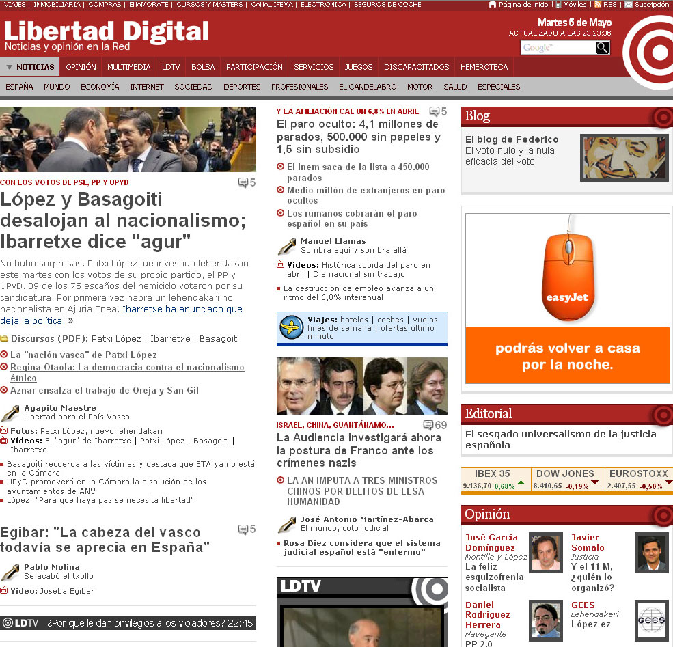
Task: Click the pen icon beside Agapito Maestre
Action: coord(10,413)
